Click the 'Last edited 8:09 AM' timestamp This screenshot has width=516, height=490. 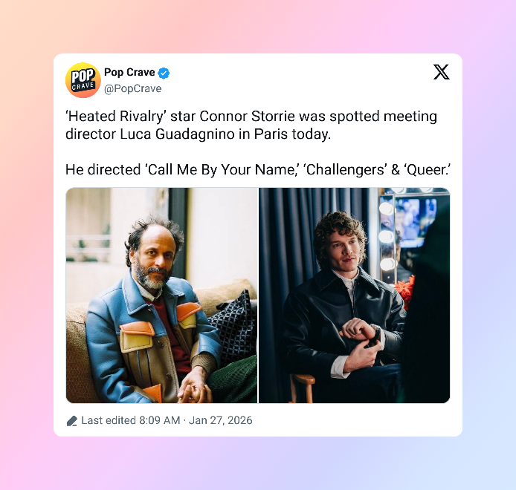tap(131, 420)
